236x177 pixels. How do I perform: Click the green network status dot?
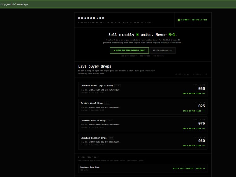179,20
